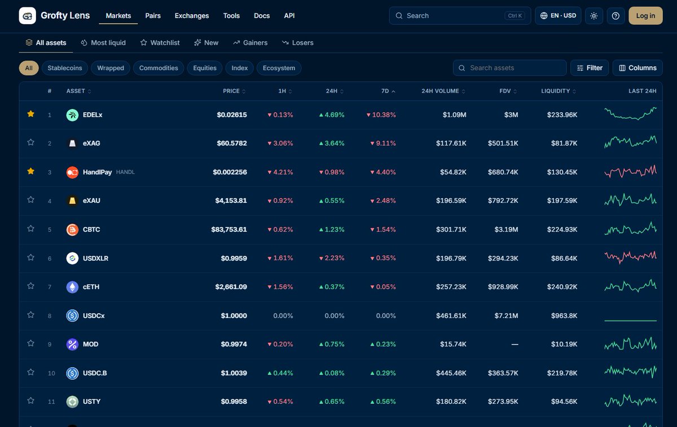Switch to the Losers tab
The image size is (677, 427).
[297, 42]
